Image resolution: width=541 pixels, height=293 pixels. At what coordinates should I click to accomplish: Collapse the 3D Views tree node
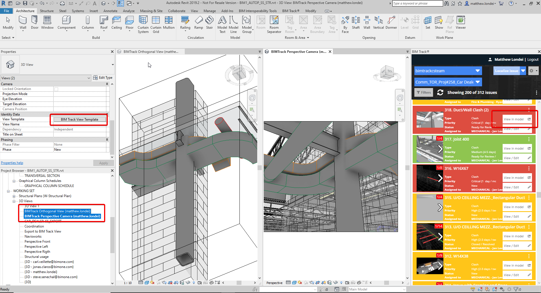(x=14, y=201)
